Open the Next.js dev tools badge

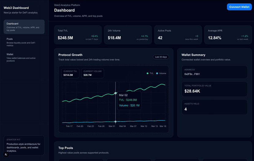pyautogui.click(x=6, y=155)
